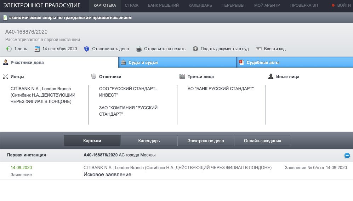
Task: Go to БАНК РЕШЕНИЙ in top navigation
Action: pos(163,5)
